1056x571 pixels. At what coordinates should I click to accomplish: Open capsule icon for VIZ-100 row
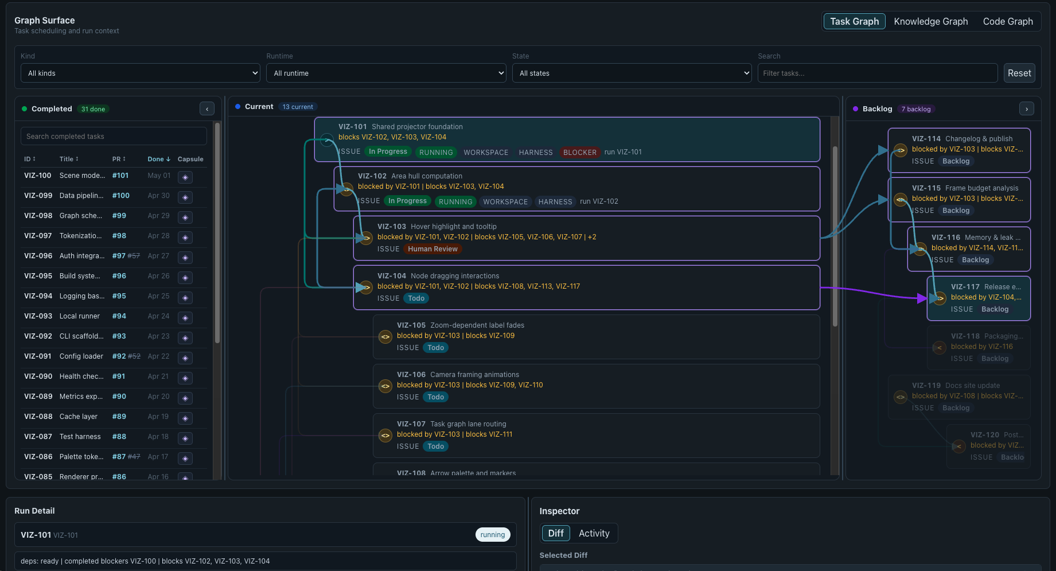(185, 177)
